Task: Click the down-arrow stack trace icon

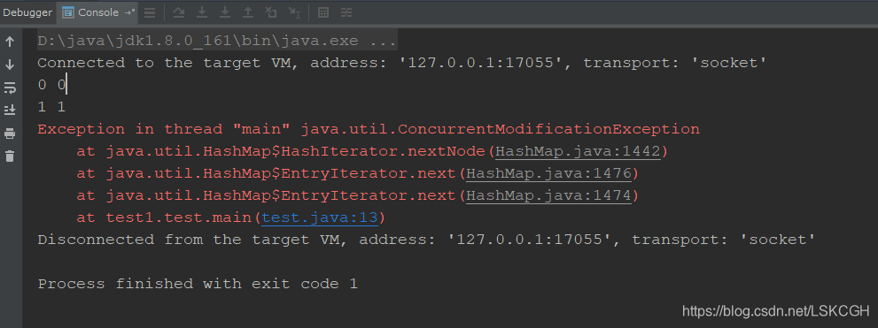Action: point(10,65)
